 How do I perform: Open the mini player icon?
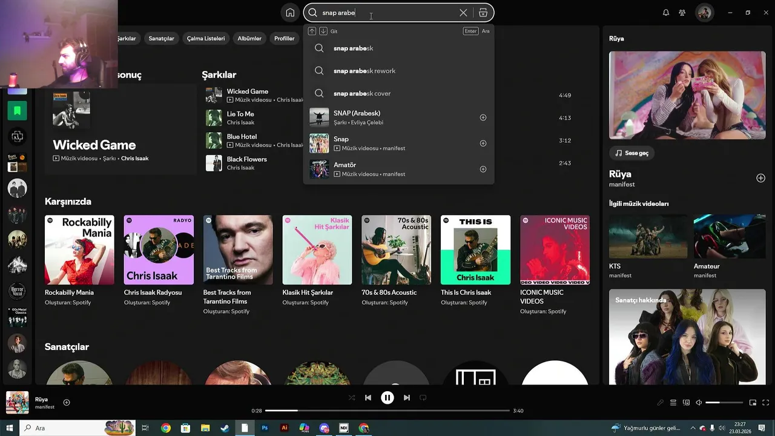click(x=753, y=403)
